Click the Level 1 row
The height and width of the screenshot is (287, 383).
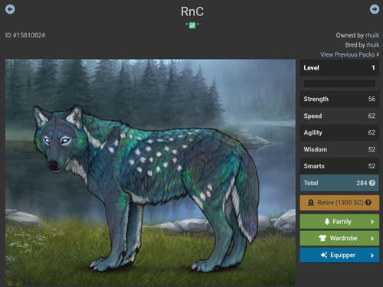click(x=339, y=67)
